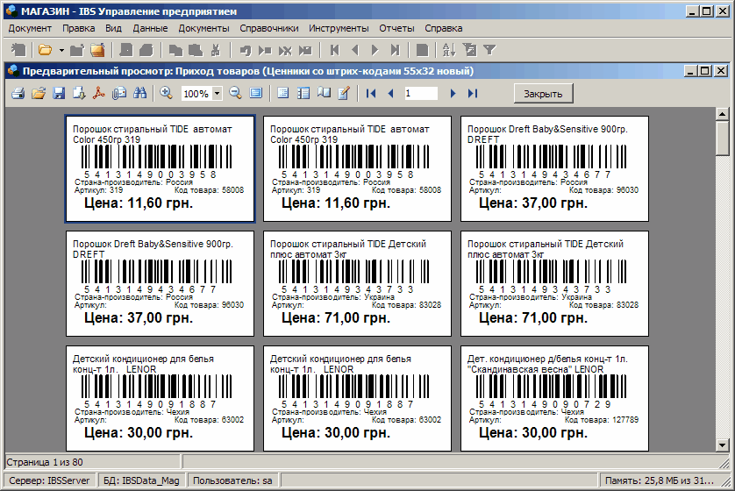Image resolution: width=735 pixels, height=491 pixels.
Task: Click the binoculars find icon
Action: point(139,93)
